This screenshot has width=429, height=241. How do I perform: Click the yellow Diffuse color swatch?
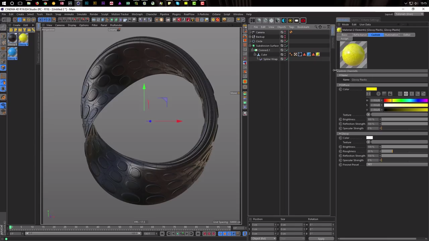tap(371, 89)
